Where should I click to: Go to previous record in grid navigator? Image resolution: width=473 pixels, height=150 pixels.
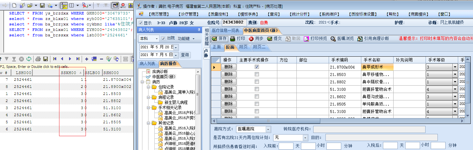62,59
